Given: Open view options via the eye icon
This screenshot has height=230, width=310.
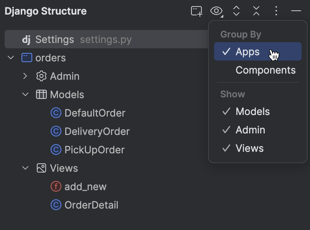Looking at the screenshot, I should tap(216, 11).
